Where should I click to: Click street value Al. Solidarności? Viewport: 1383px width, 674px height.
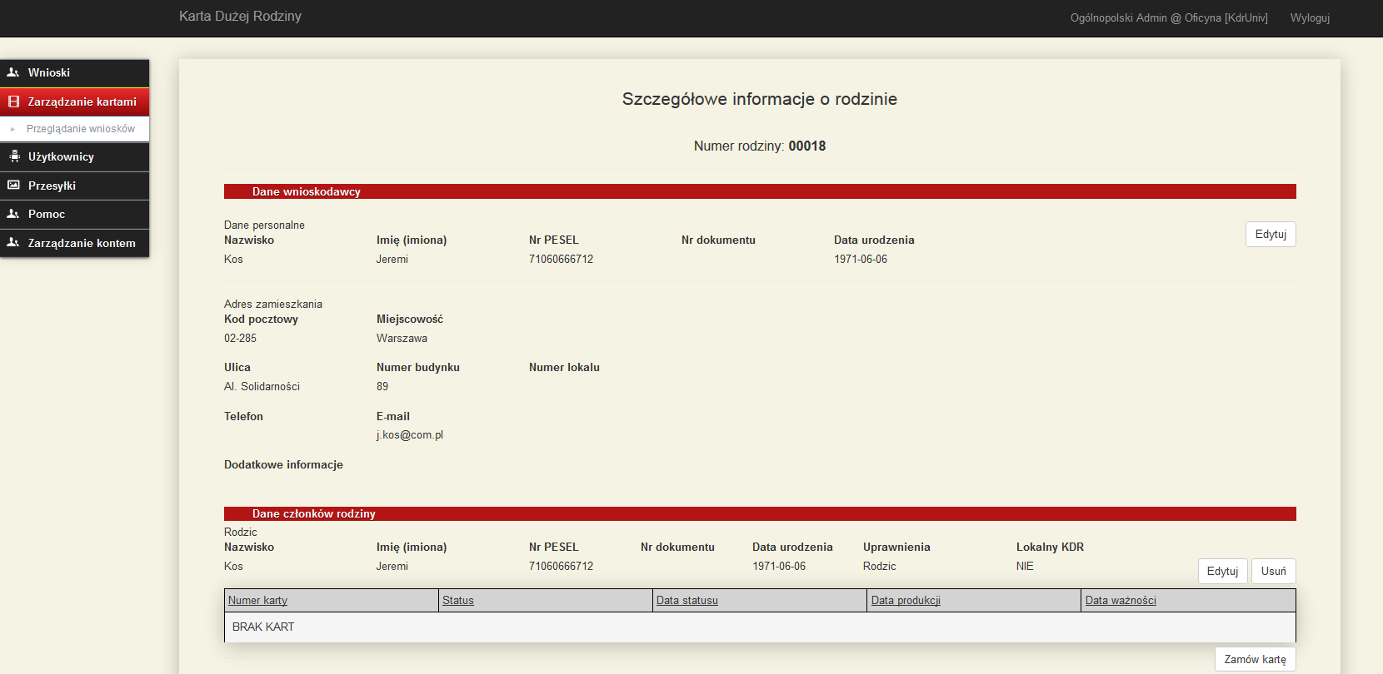click(262, 386)
